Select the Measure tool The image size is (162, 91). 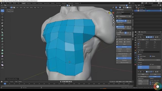[x=2, y=32]
